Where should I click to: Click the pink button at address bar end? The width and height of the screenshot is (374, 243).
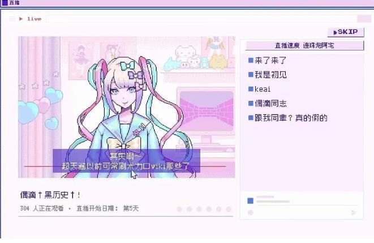coord(364,19)
